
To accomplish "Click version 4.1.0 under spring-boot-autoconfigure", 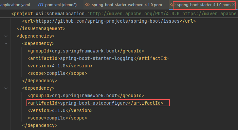I will [x=60, y=110].
